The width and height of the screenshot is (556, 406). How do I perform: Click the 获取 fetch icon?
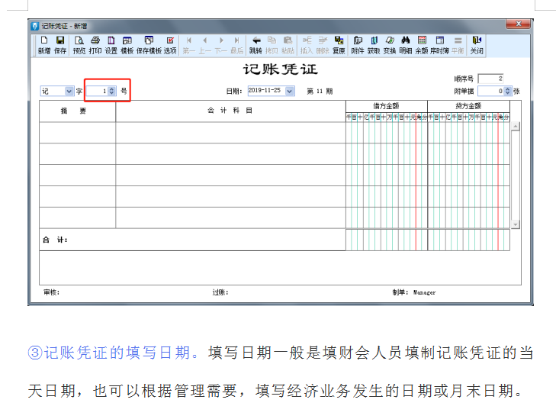click(x=374, y=45)
